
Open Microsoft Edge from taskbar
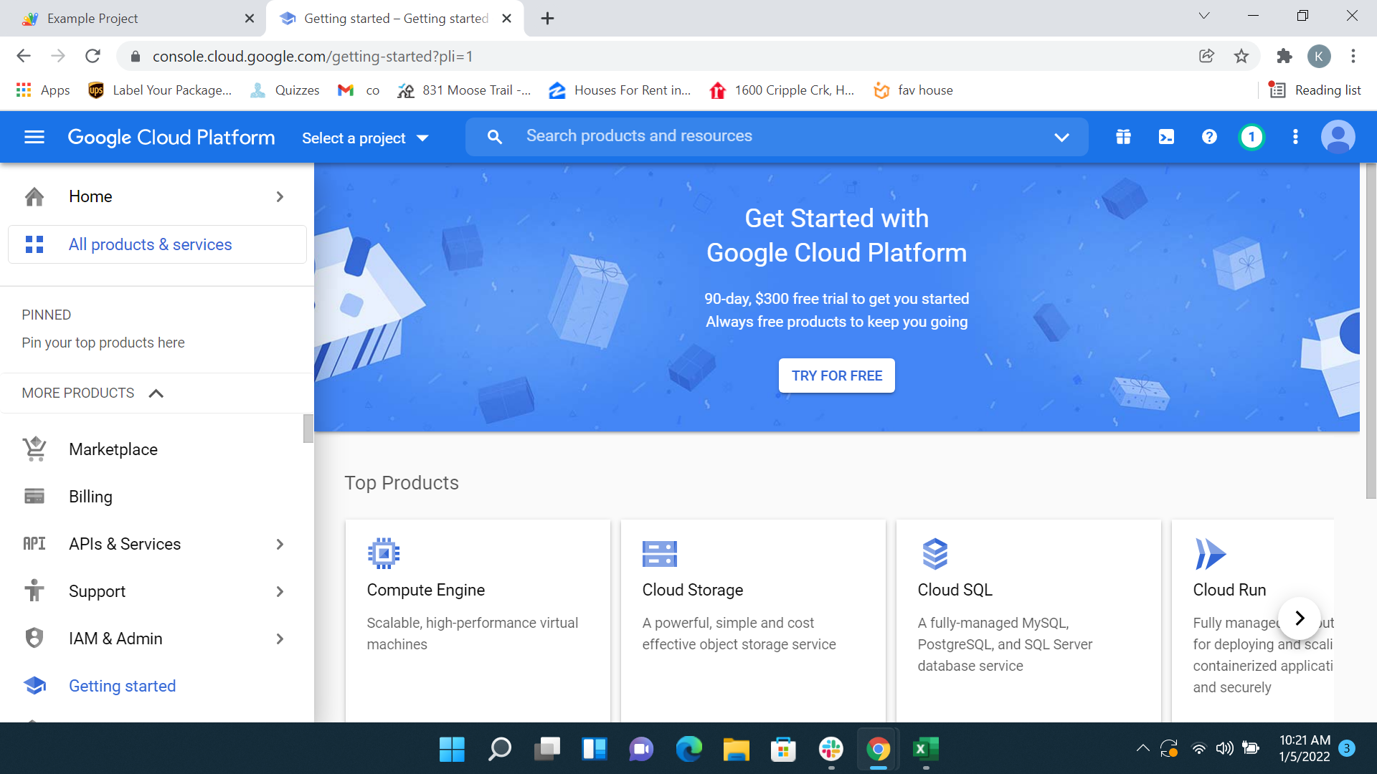click(x=688, y=749)
